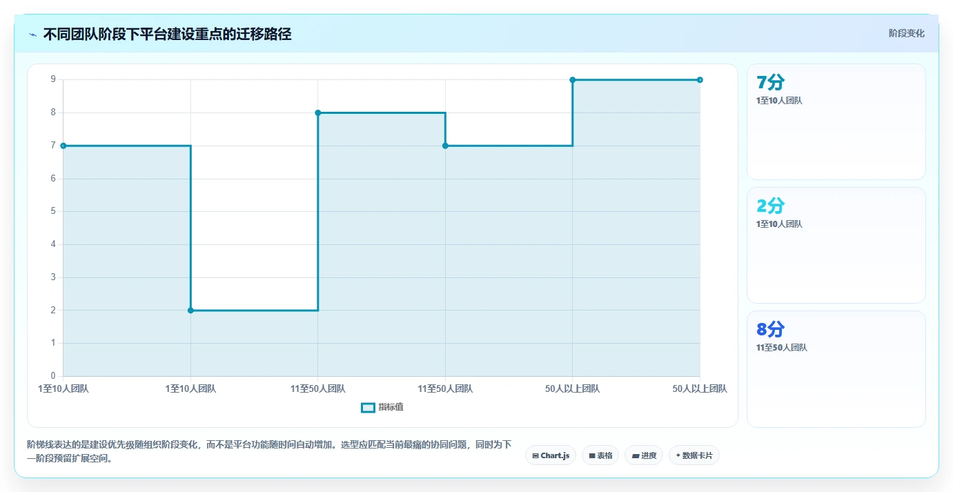Click the description paragraph starting 阶梯线表达的是
This screenshot has width=953, height=492.
click(269, 451)
